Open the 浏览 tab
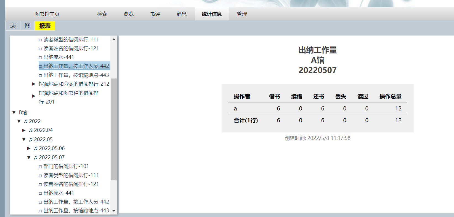The width and height of the screenshot is (454, 217). 129,14
